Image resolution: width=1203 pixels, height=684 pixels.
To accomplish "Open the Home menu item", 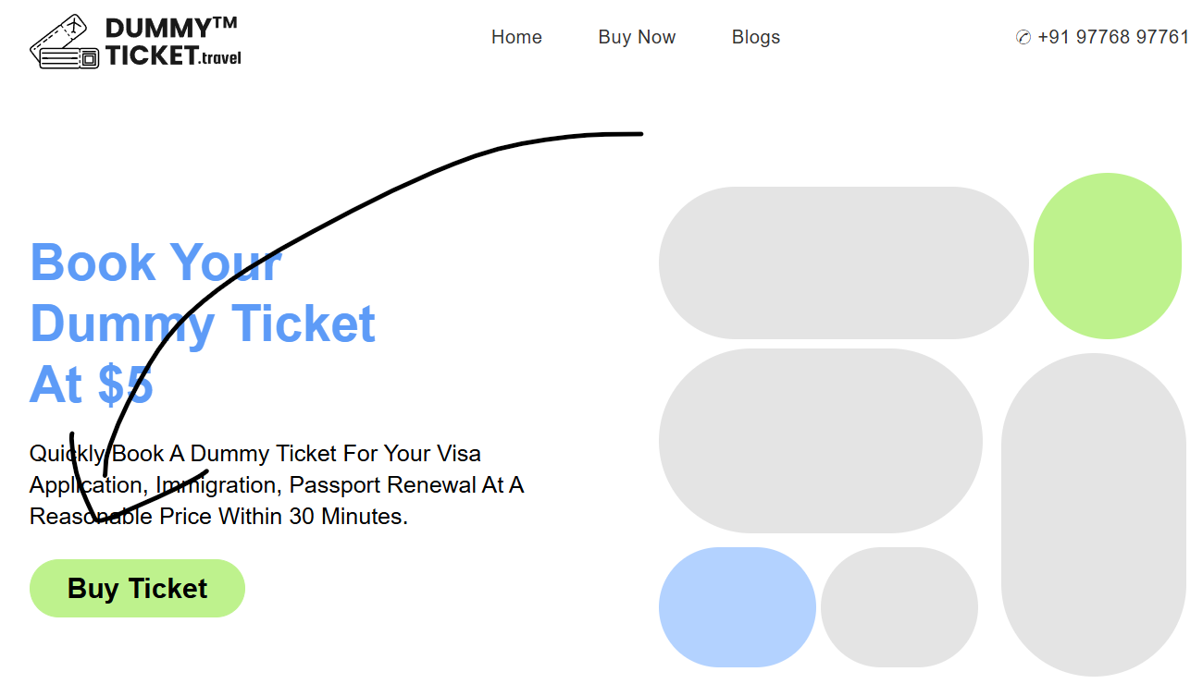I will pos(516,38).
